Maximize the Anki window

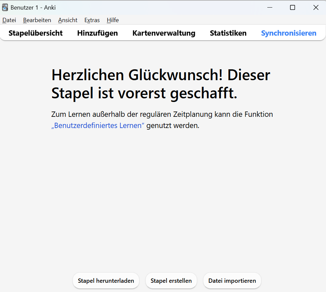click(x=292, y=8)
